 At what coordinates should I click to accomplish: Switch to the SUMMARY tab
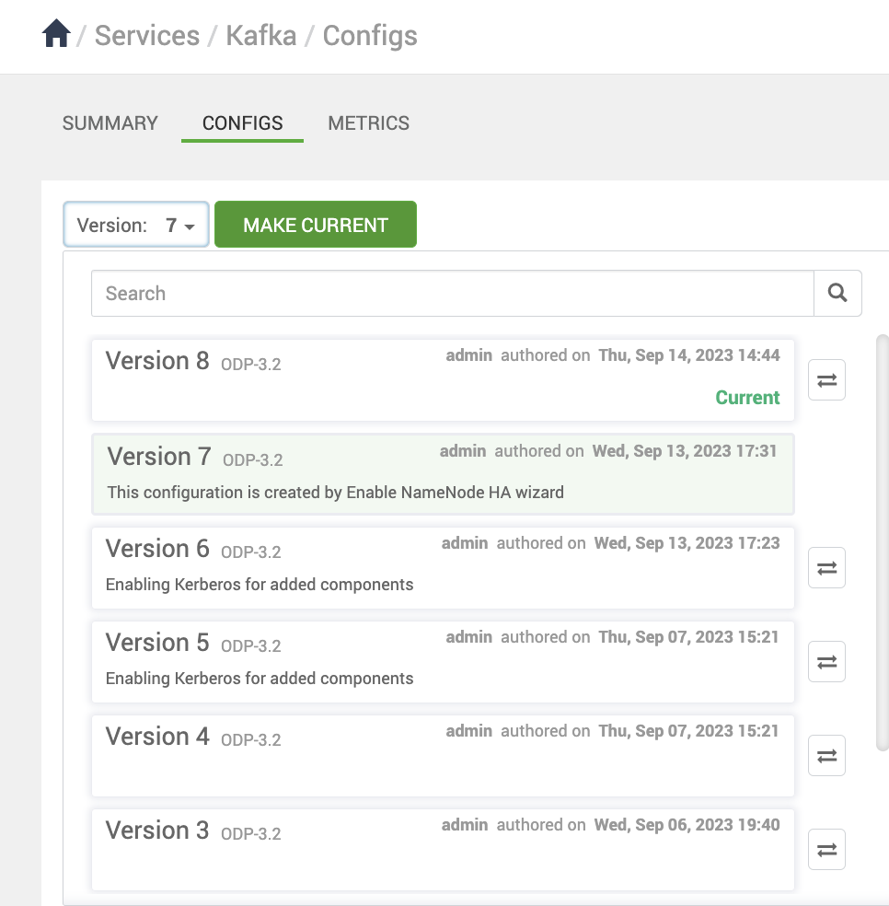pos(110,123)
